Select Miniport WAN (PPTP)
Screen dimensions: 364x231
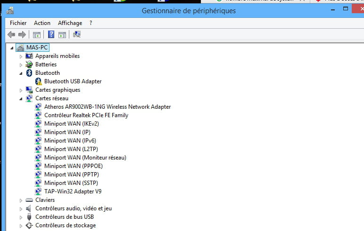coord(72,175)
